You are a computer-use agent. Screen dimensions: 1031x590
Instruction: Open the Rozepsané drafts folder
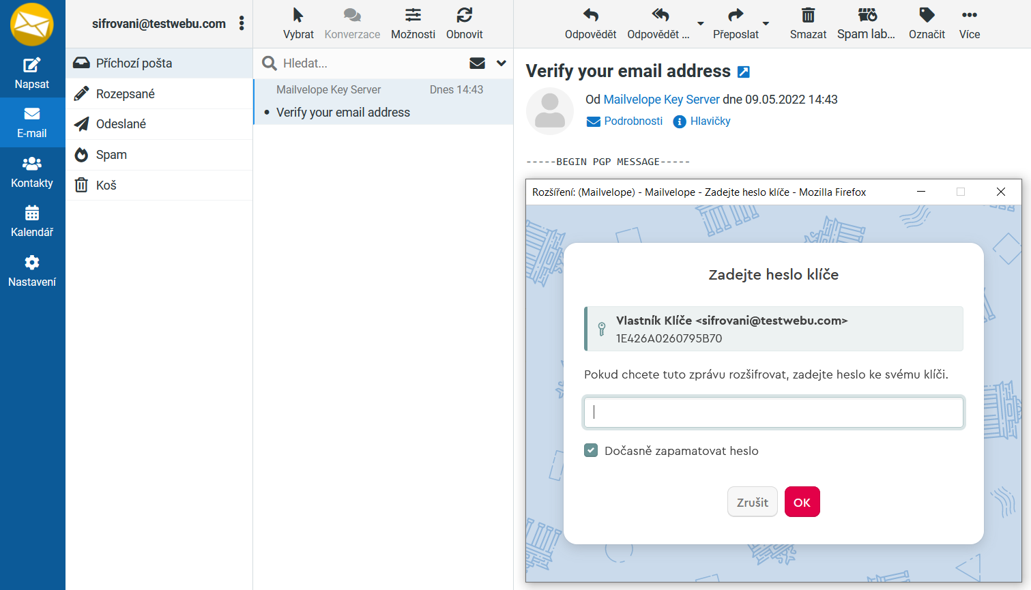point(159,93)
